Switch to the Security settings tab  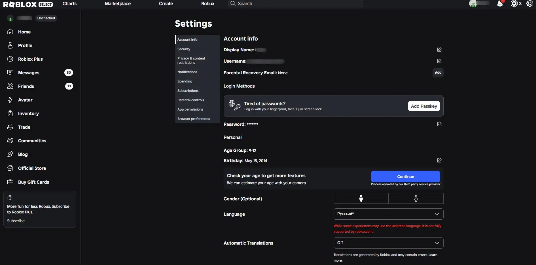pos(197,49)
